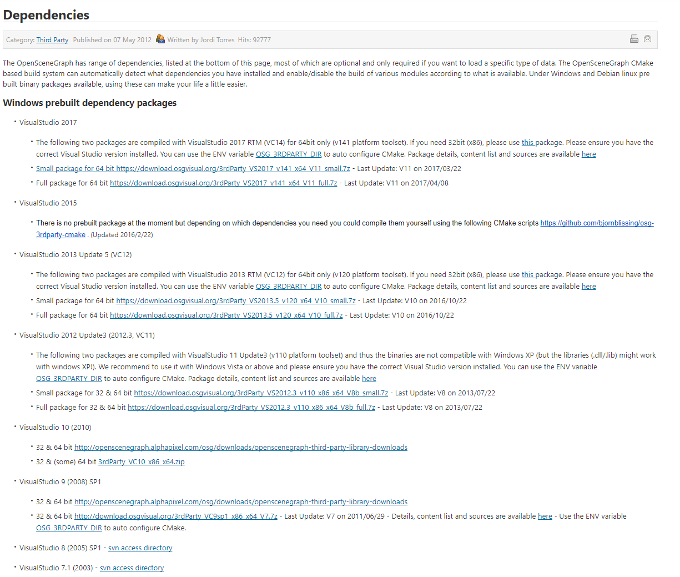This screenshot has height=577, width=680.
Task: Open 'here' sources link in VisualStudio 2017 section
Action: point(588,154)
